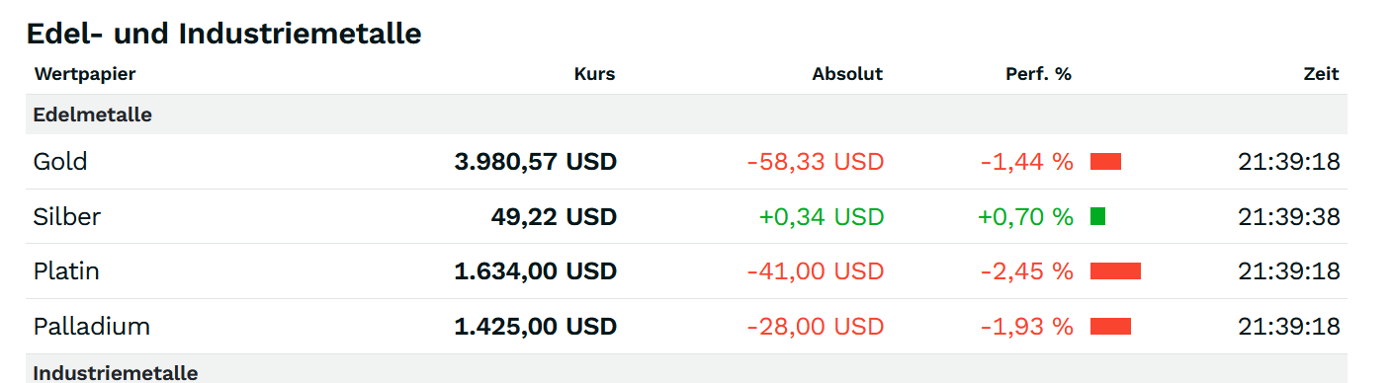Viewport: 1393px width, 383px height.
Task: Open the Gold commodity link
Action: 60,162
